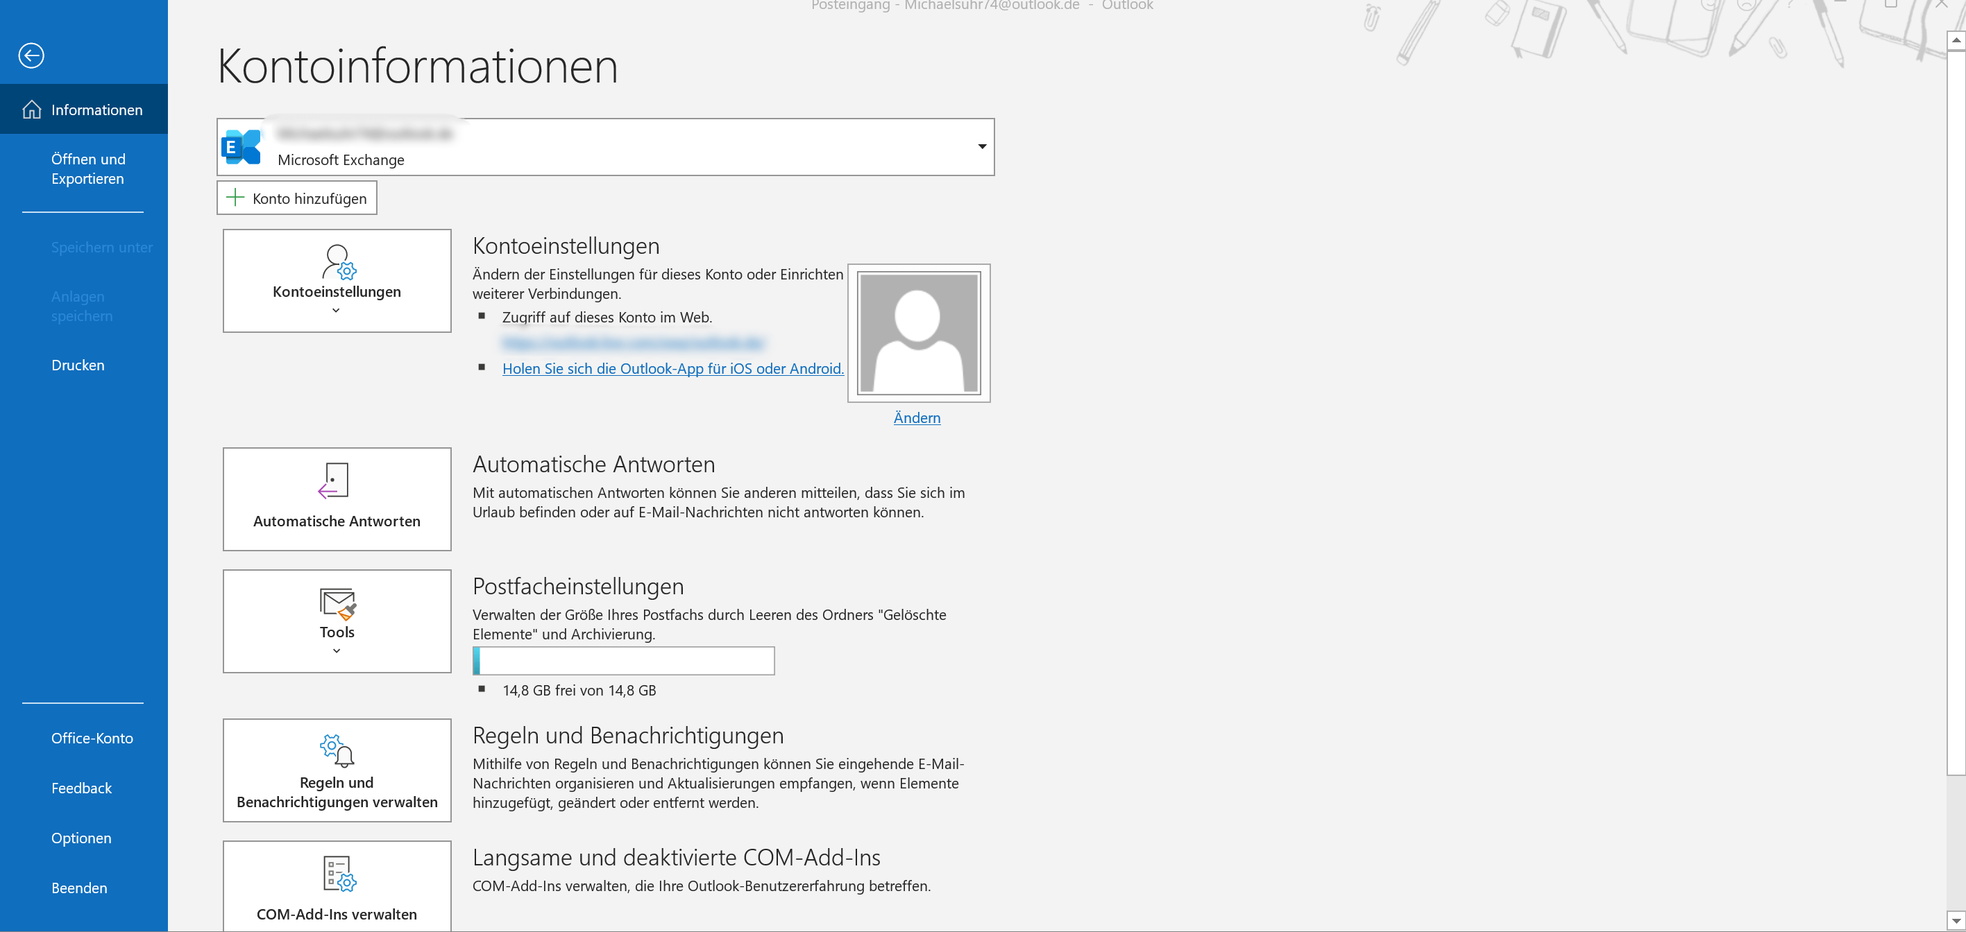Image resolution: width=1966 pixels, height=932 pixels.
Task: Expand chevron under Kontoeinstellungen label
Action: (336, 311)
